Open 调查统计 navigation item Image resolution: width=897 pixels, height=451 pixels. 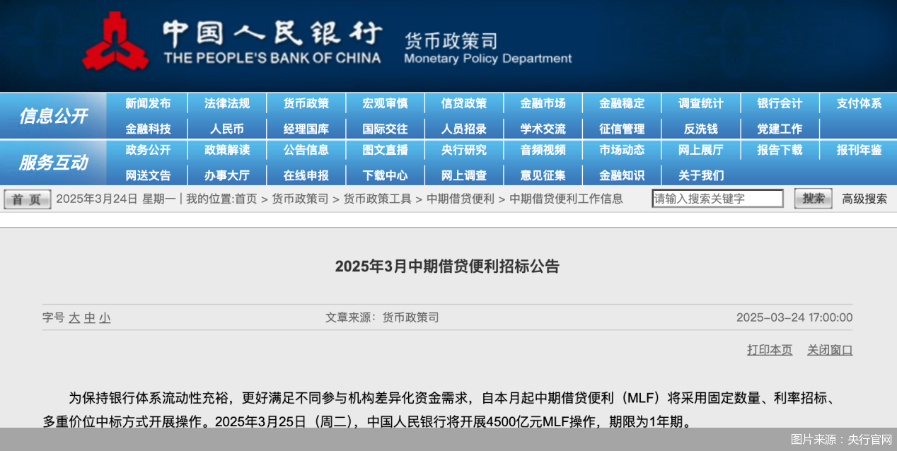pos(701,103)
